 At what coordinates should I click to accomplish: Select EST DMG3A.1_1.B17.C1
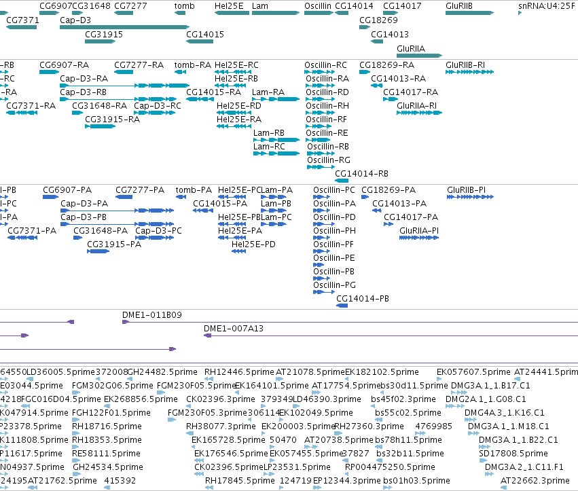tap(459, 393)
